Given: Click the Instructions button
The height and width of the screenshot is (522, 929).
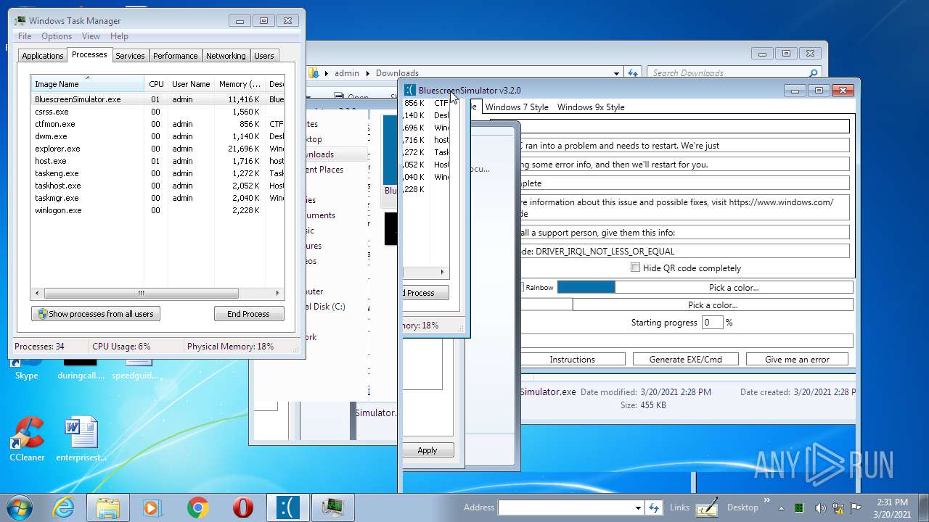Looking at the screenshot, I should pos(572,359).
